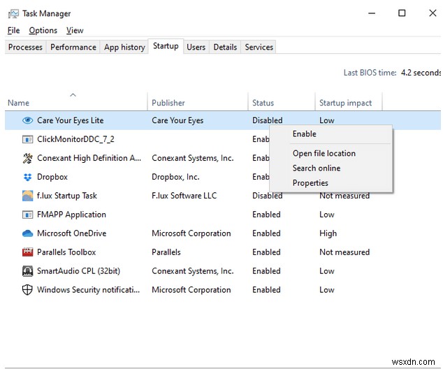Select the Startup tab
The width and height of the screenshot is (443, 369).
pos(166,46)
